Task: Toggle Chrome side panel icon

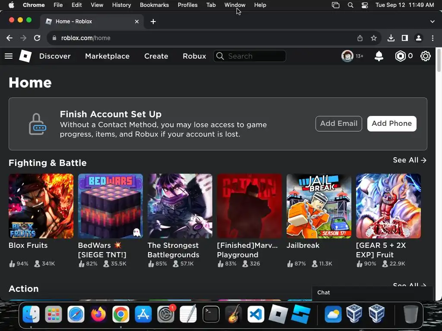Action: (405, 38)
